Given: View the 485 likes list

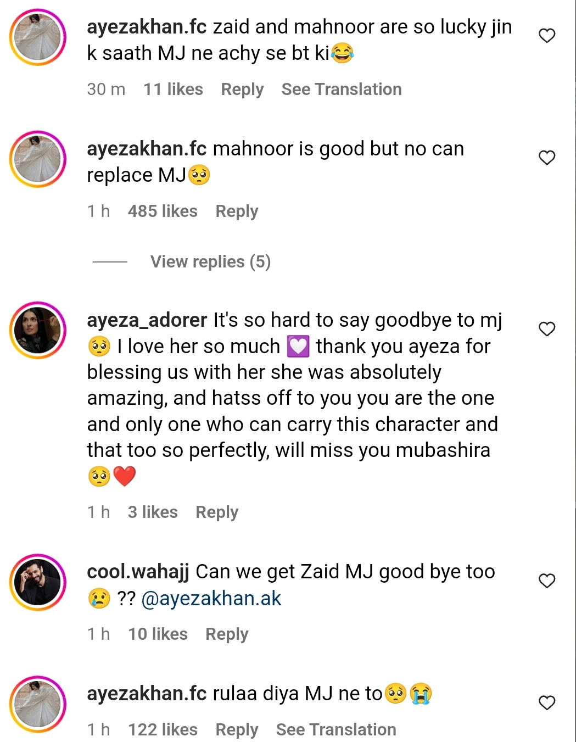Looking at the screenshot, I should pos(163,211).
